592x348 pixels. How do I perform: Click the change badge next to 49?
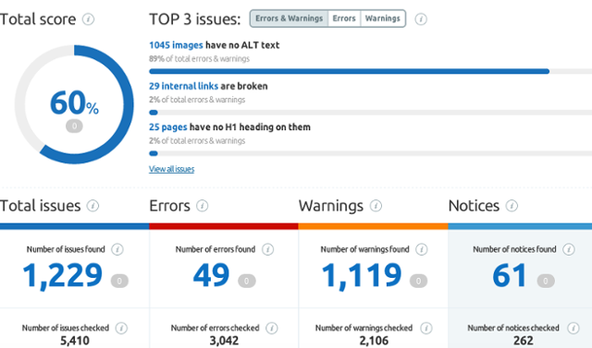point(247,281)
